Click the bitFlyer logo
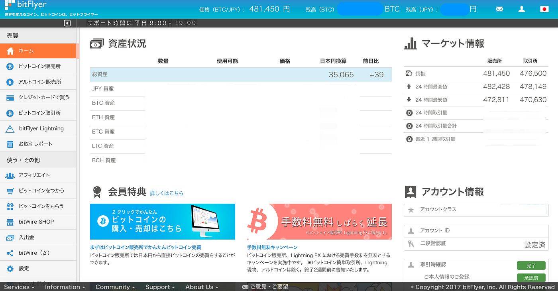The width and height of the screenshot is (558, 291). 26,6
